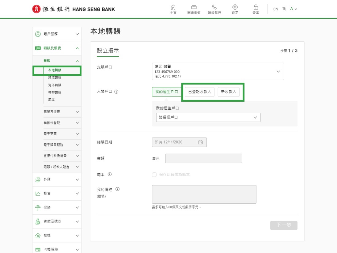Choose the 新收款人 payee option
The height and width of the screenshot is (253, 337).
pyautogui.click(x=229, y=92)
